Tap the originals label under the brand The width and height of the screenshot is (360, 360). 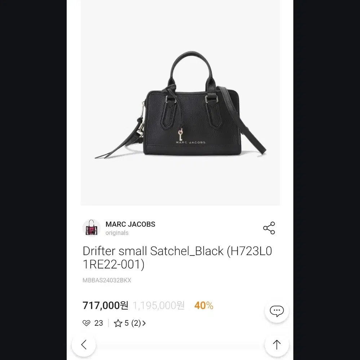pos(117,233)
